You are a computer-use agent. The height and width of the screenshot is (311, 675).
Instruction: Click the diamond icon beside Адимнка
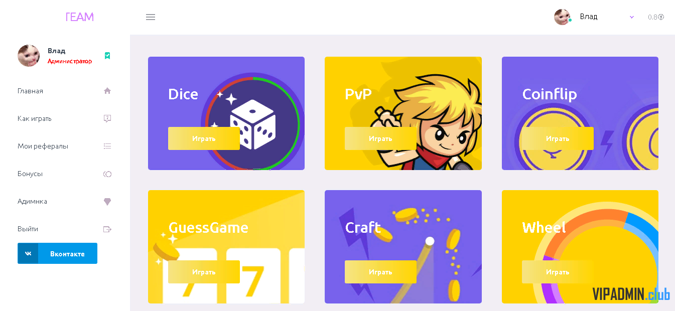tap(107, 202)
